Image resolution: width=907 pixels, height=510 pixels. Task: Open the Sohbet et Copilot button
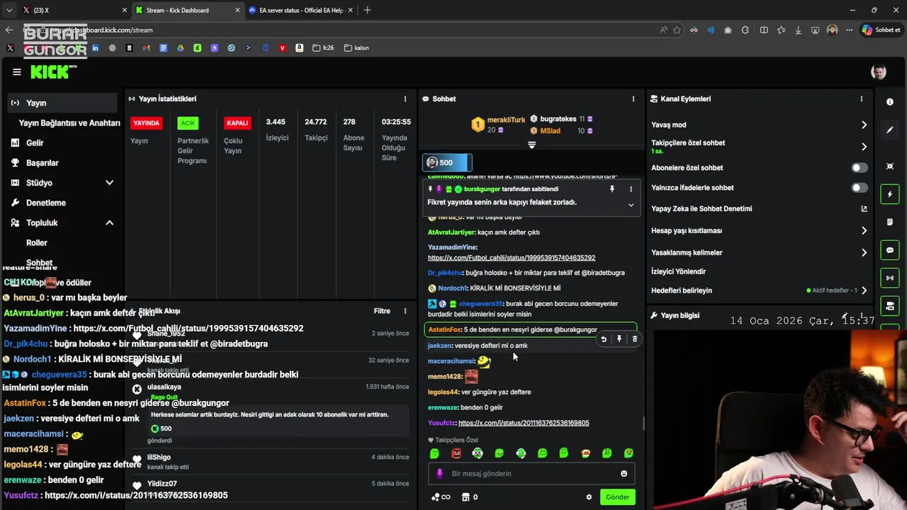pyautogui.click(x=881, y=30)
